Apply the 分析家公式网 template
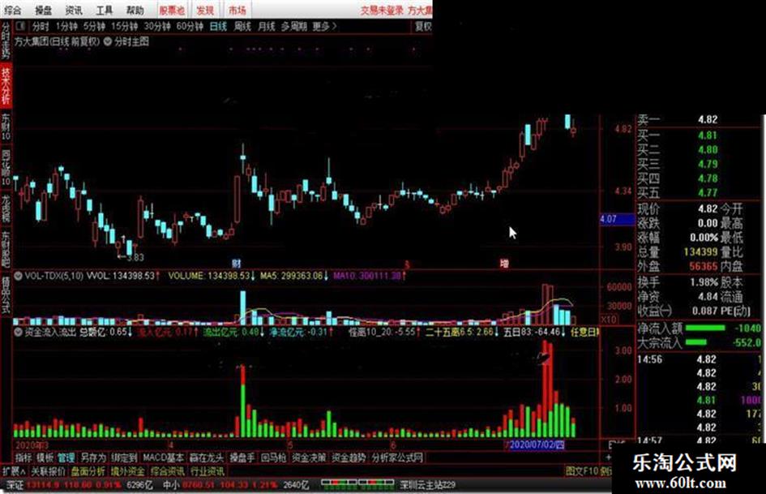 click(x=397, y=457)
